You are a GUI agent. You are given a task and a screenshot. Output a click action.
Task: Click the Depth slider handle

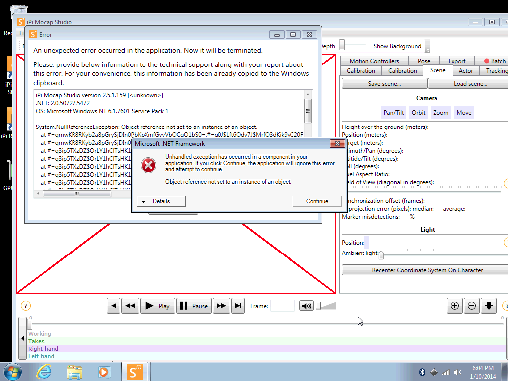(x=342, y=45)
